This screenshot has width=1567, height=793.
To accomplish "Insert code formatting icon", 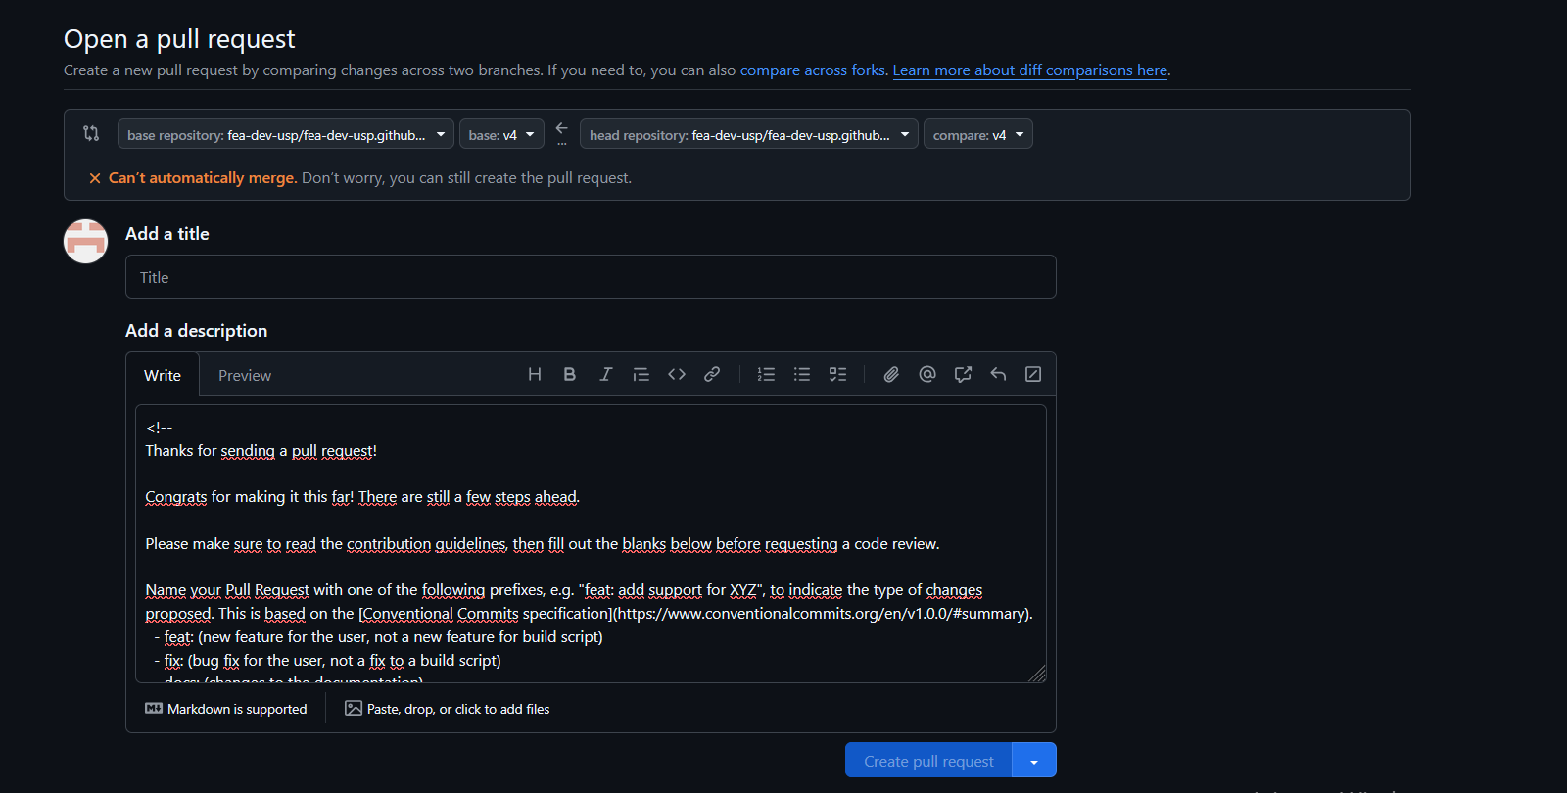I will click(x=677, y=374).
